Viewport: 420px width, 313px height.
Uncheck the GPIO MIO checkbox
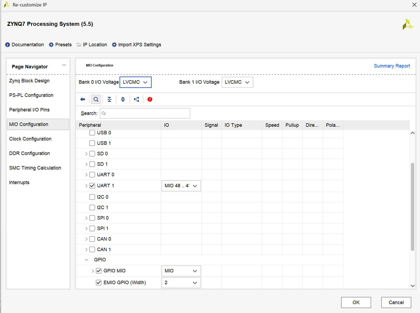coord(99,271)
